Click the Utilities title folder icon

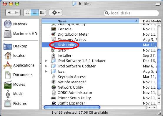(74, 4)
